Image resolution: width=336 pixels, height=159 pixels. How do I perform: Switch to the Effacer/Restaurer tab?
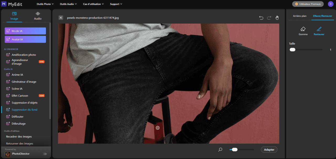(x=323, y=16)
